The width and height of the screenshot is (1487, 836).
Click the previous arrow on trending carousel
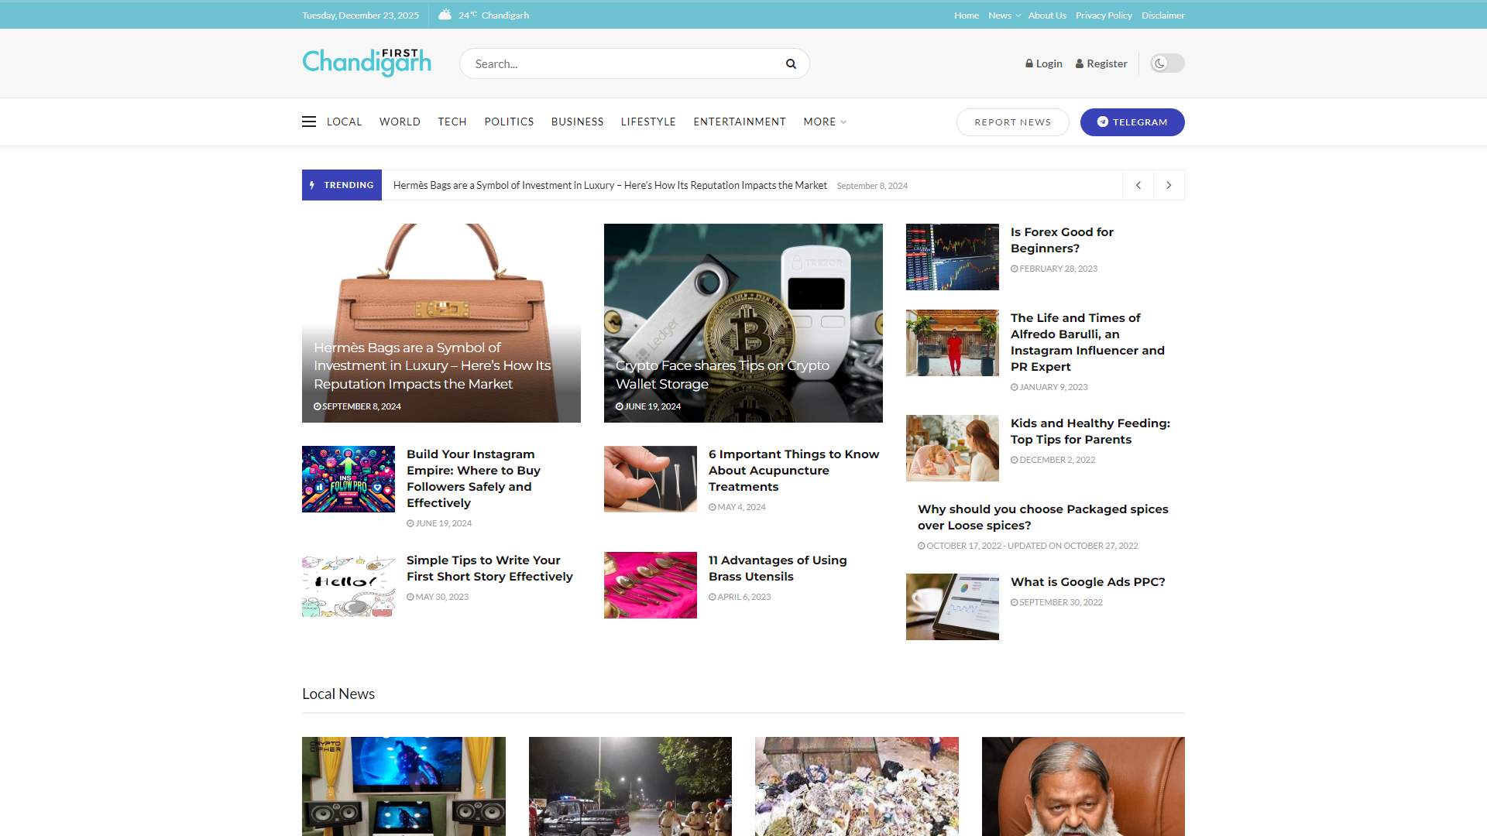pyautogui.click(x=1138, y=185)
